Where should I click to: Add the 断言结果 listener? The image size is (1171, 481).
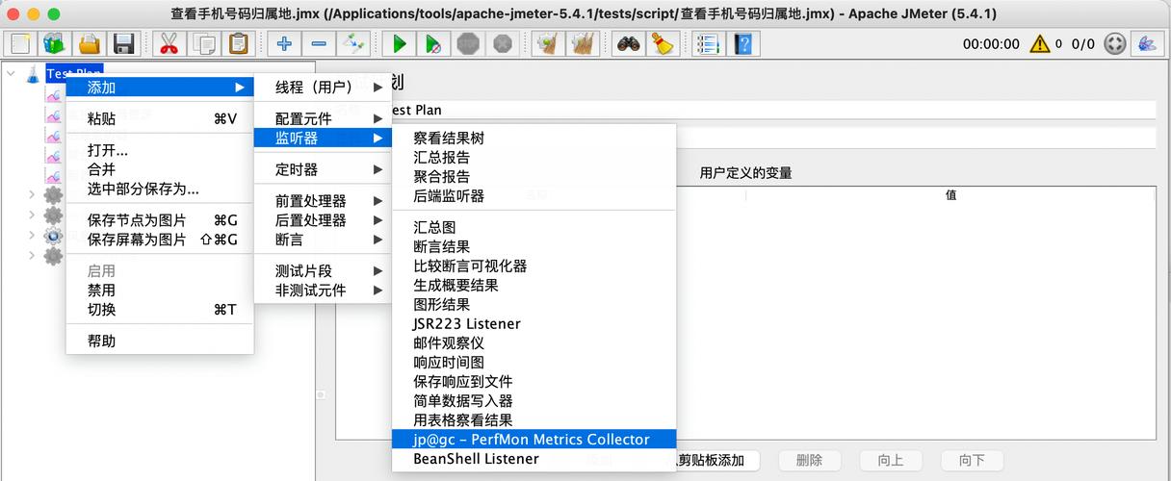pyautogui.click(x=534, y=246)
